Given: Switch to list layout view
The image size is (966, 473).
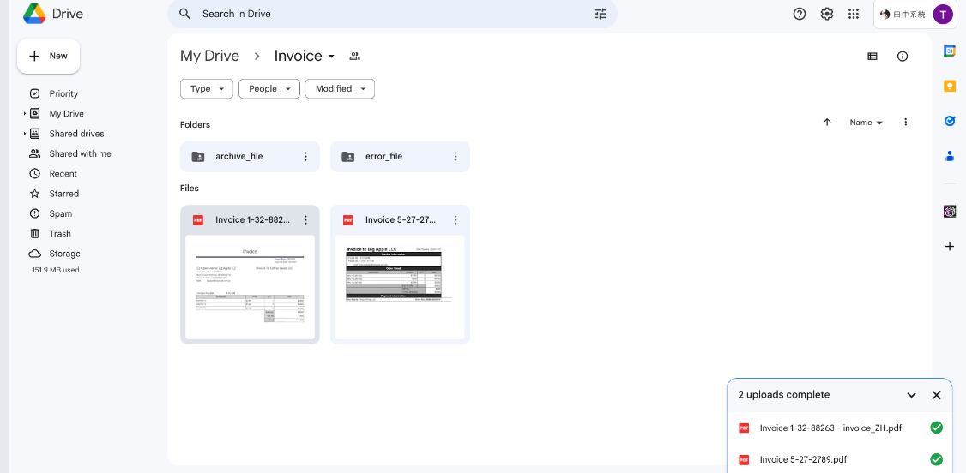Looking at the screenshot, I should tap(872, 57).
